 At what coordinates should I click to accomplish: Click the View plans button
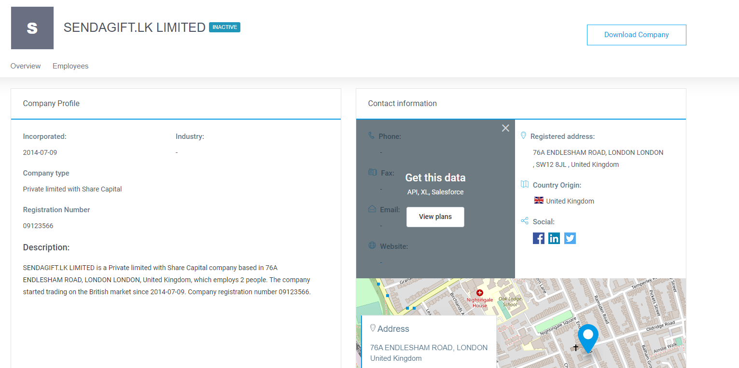(x=435, y=217)
